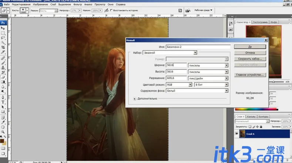
Task: Toggle lock image pixels brush icon
Action: [254, 127]
